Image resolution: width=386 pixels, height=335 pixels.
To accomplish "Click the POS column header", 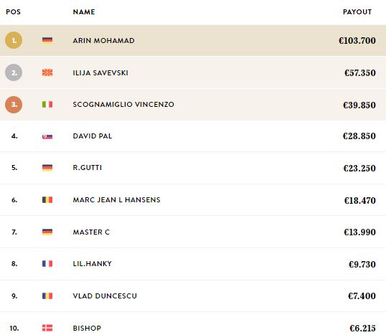I will (14, 11).
